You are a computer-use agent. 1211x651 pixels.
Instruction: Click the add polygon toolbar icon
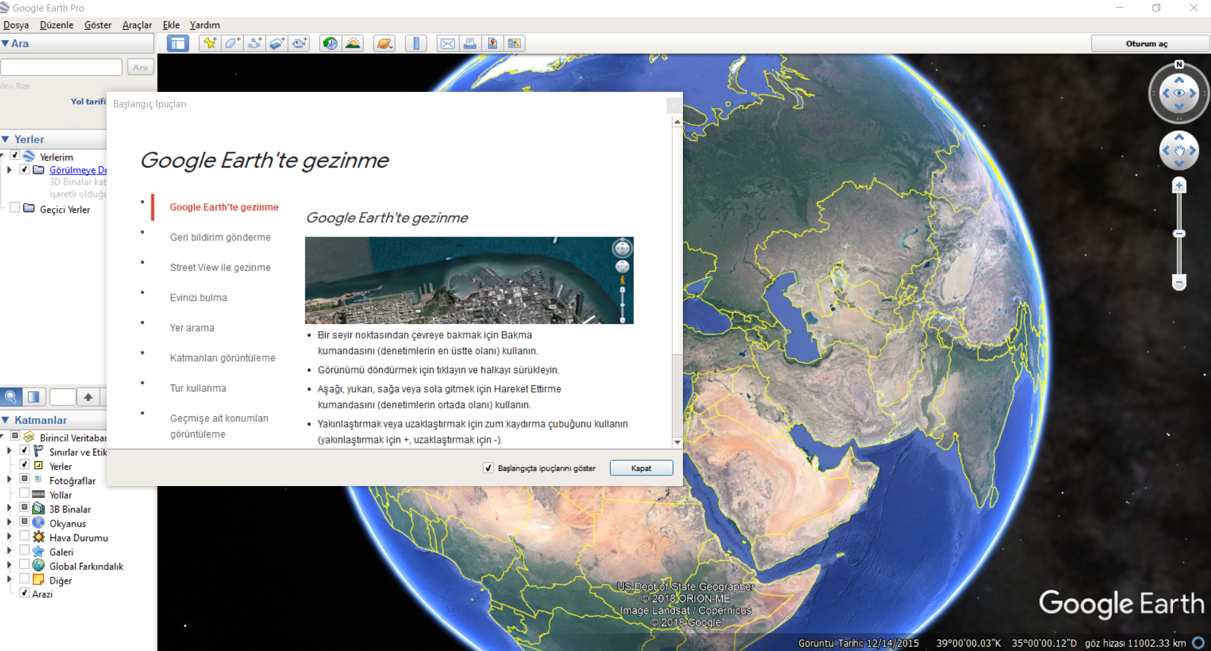[x=232, y=43]
